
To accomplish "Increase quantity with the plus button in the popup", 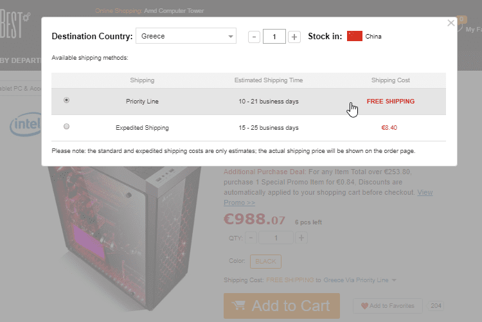I will [x=294, y=37].
